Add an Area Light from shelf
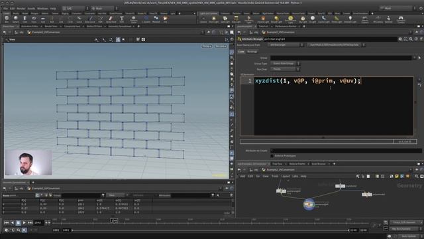 point(236,19)
